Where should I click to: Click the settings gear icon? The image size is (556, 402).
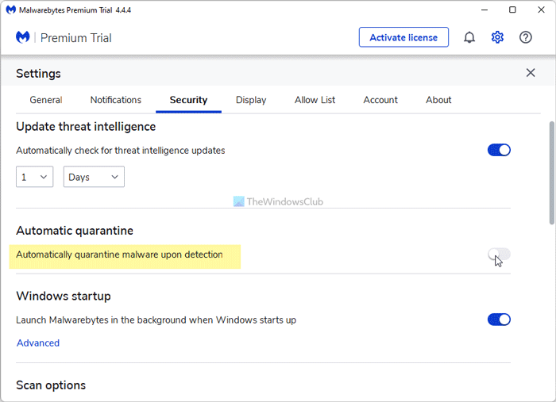point(497,37)
